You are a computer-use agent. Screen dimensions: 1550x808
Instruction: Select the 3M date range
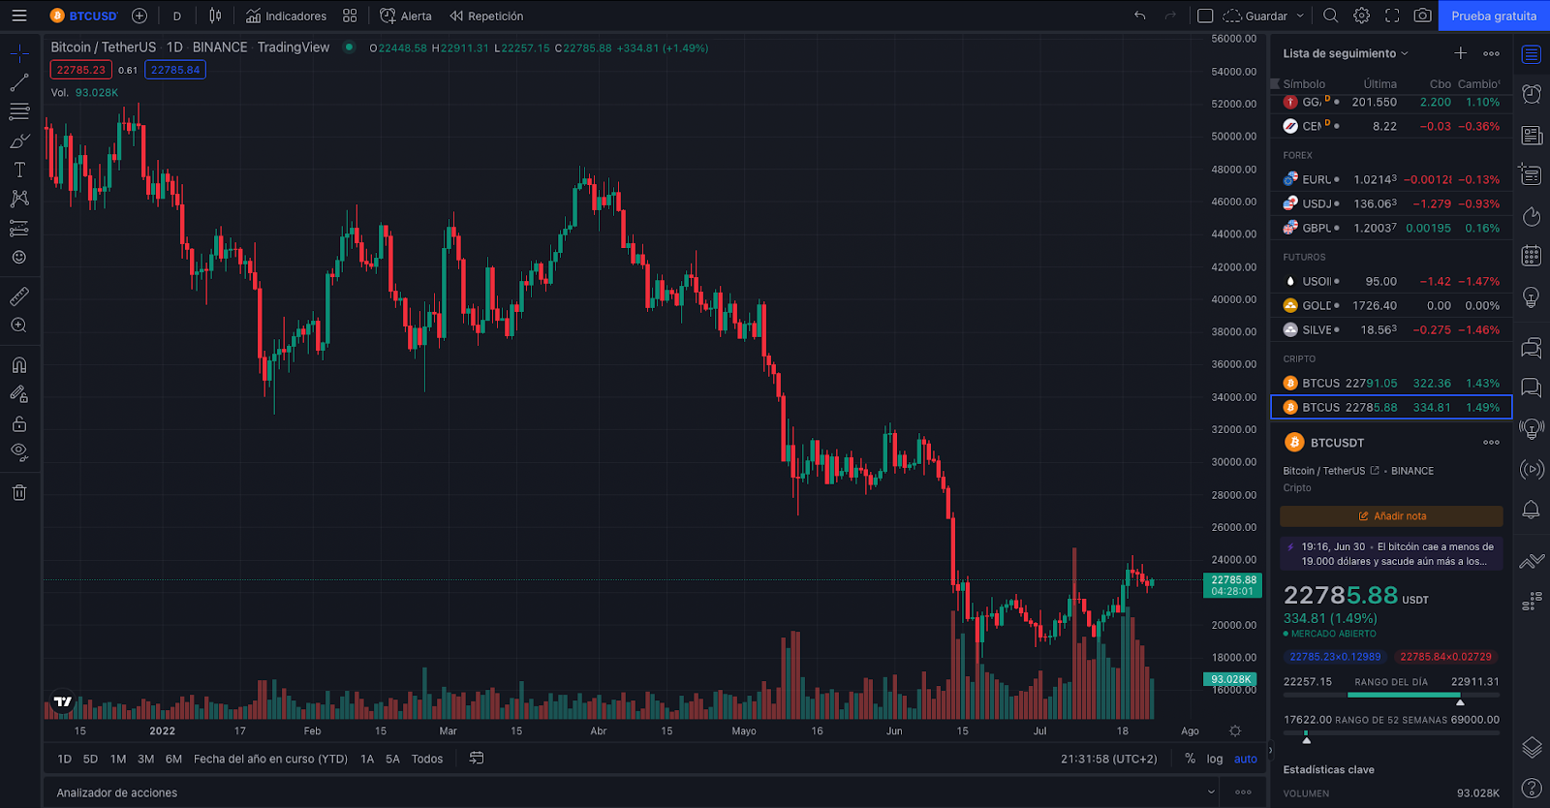click(146, 759)
